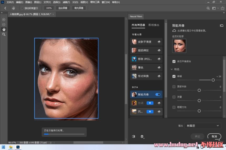Open the 窗口(W) menu

(106, 2)
